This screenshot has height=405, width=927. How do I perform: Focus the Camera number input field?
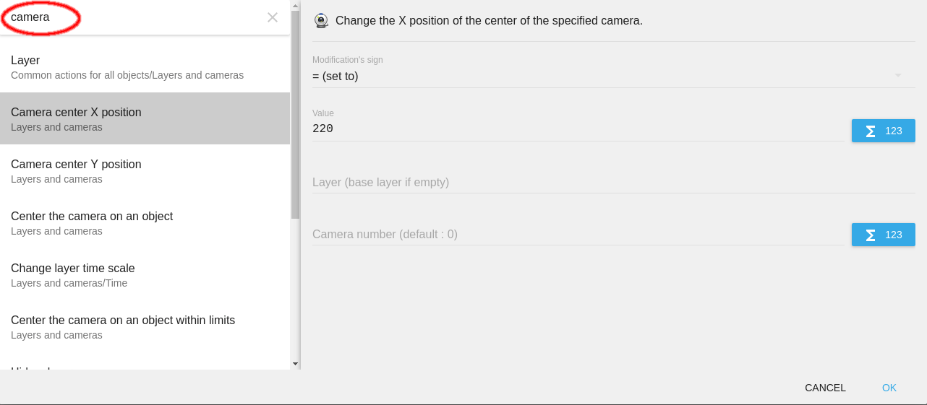[x=577, y=234]
